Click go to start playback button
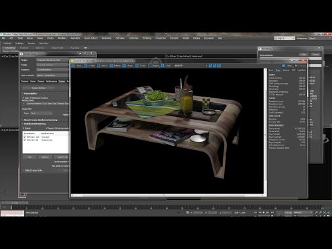The height and width of the screenshot is (249, 332). [255, 212]
